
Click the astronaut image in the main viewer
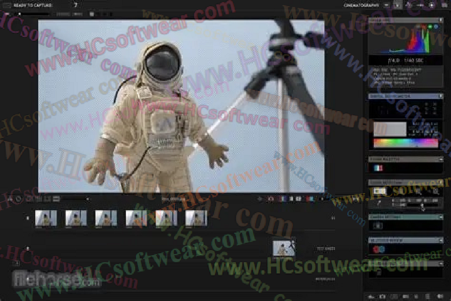click(181, 106)
